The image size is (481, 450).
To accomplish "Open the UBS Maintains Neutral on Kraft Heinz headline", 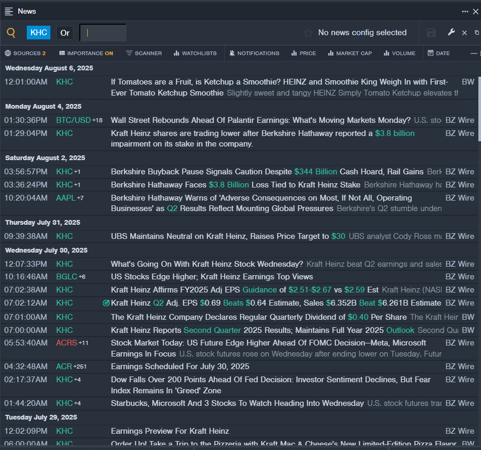I will click(x=228, y=236).
